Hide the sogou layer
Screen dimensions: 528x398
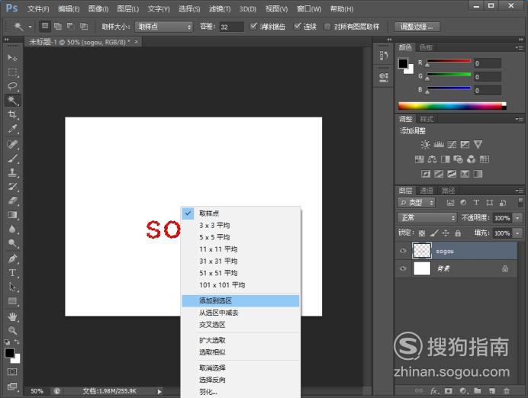[x=403, y=251]
